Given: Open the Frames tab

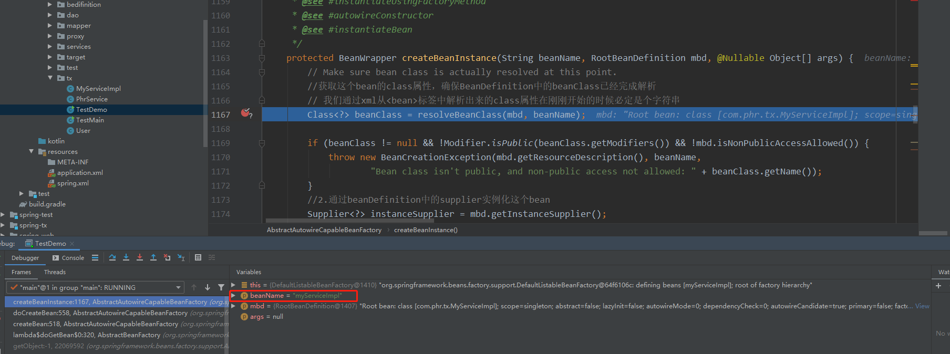Looking at the screenshot, I should point(21,272).
